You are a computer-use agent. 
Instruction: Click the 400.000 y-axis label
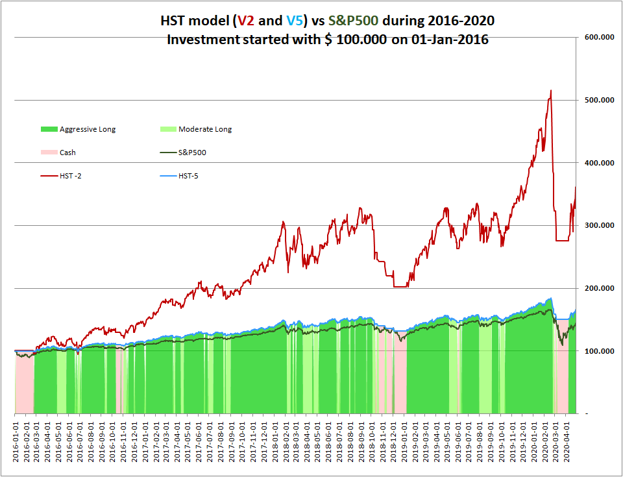point(600,163)
